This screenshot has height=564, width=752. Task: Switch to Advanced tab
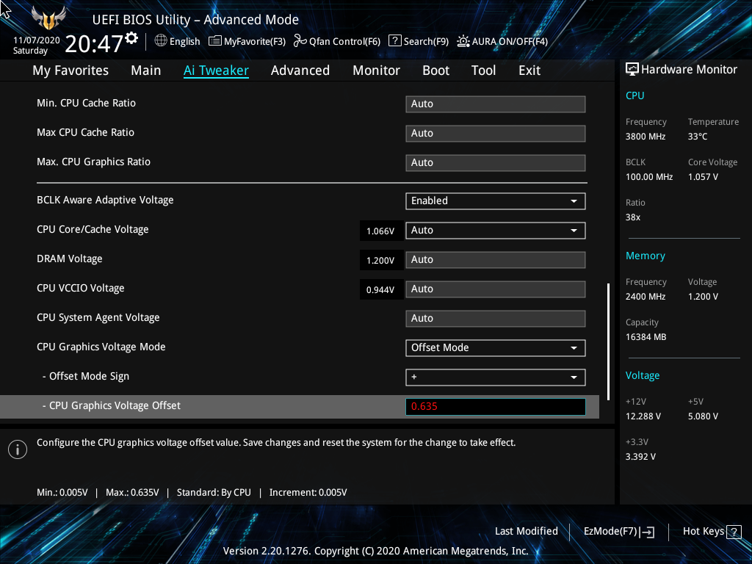pyautogui.click(x=300, y=70)
